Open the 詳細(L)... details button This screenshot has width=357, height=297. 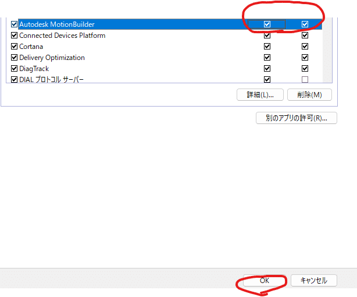(260, 95)
